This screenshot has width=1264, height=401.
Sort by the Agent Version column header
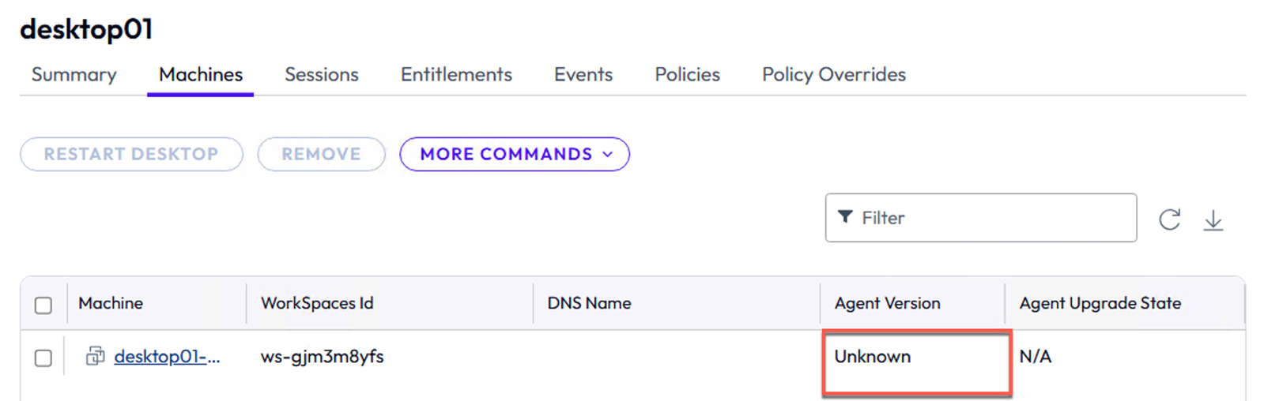point(887,303)
